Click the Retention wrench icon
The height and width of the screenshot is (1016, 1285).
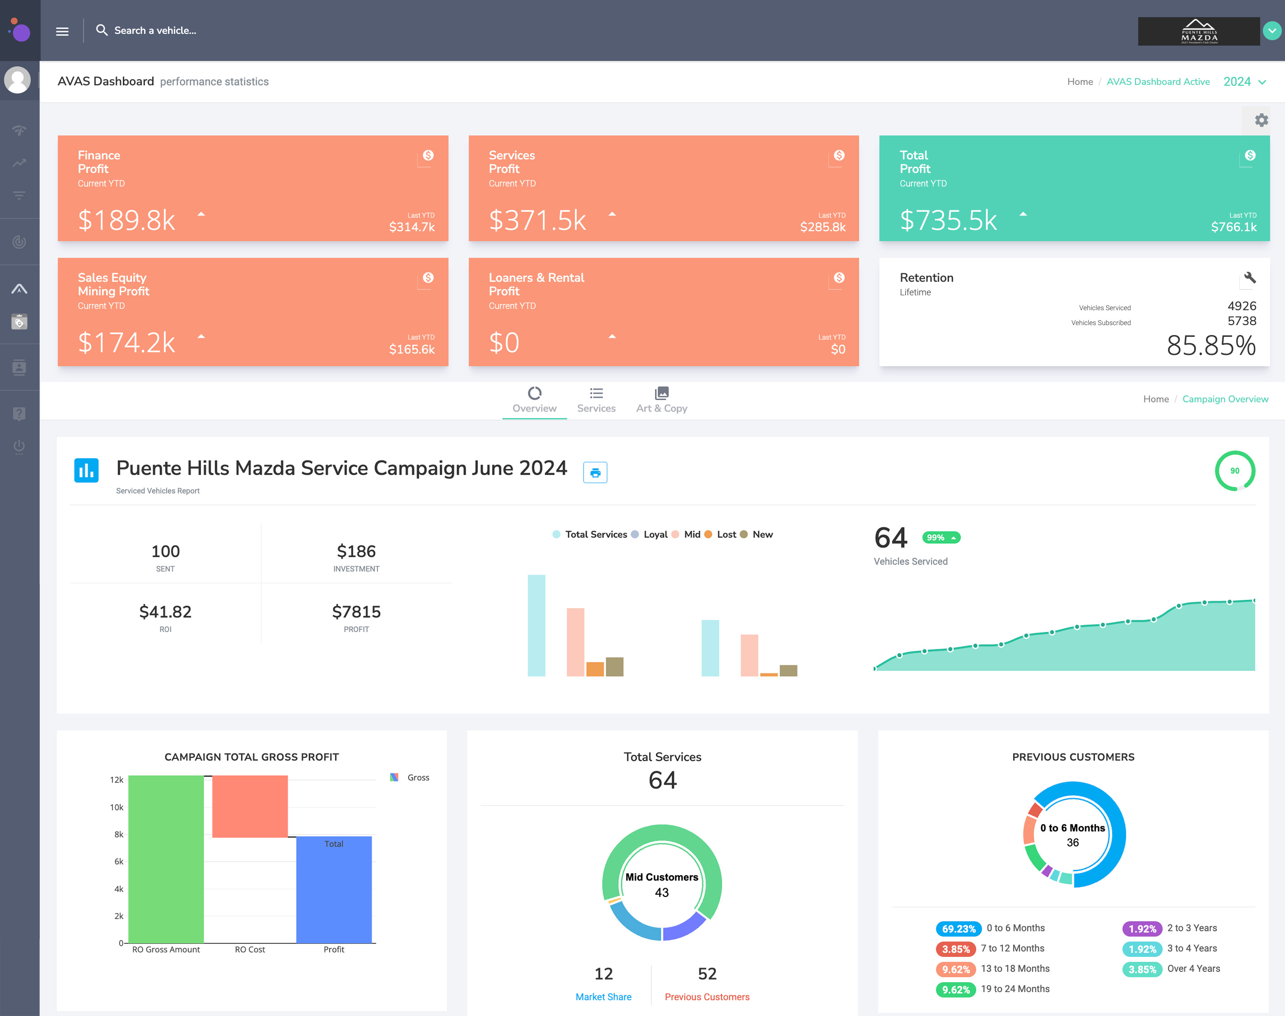1250,278
